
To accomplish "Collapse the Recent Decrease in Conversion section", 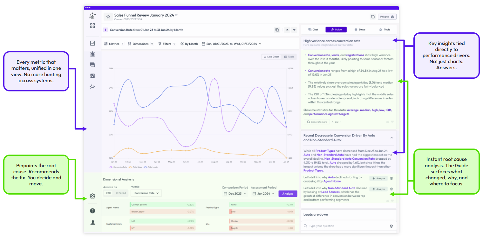I will tap(391, 138).
